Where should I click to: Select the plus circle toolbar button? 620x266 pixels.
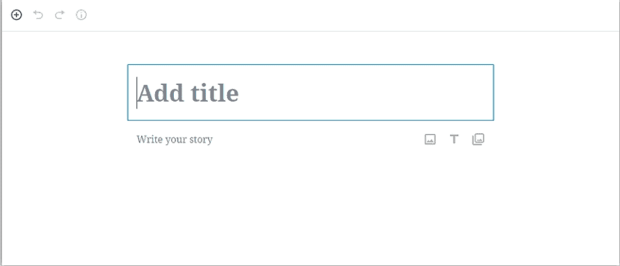16,15
